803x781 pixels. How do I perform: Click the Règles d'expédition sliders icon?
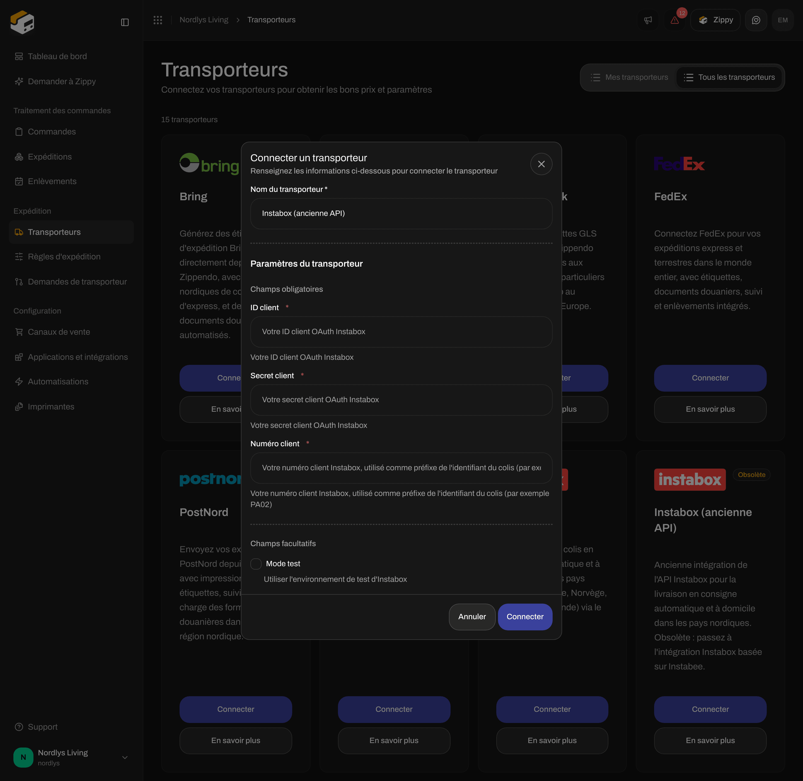19,257
